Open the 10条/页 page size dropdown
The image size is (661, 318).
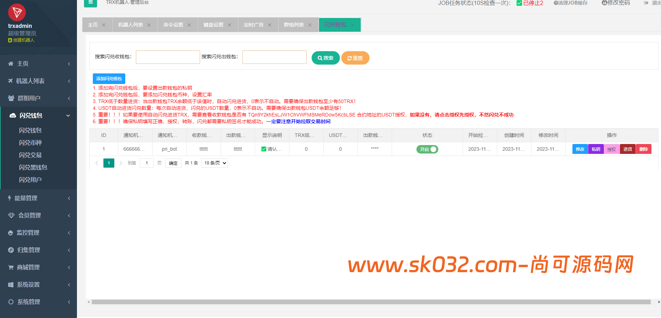214,163
